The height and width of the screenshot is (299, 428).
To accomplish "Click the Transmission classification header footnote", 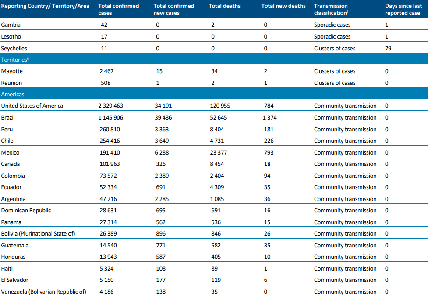I will [x=347, y=11].
